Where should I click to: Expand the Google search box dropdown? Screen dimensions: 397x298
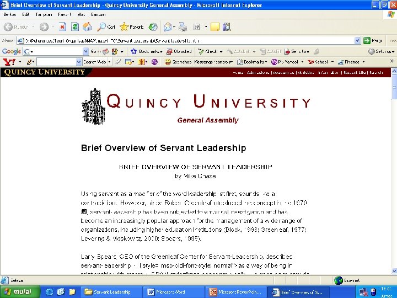click(x=85, y=51)
